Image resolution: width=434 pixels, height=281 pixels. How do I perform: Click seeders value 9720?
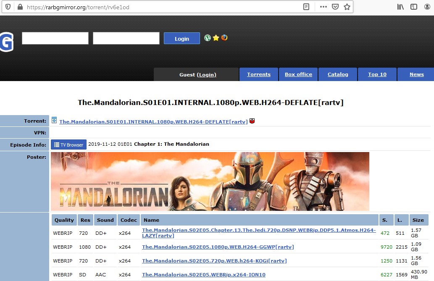coord(387,247)
